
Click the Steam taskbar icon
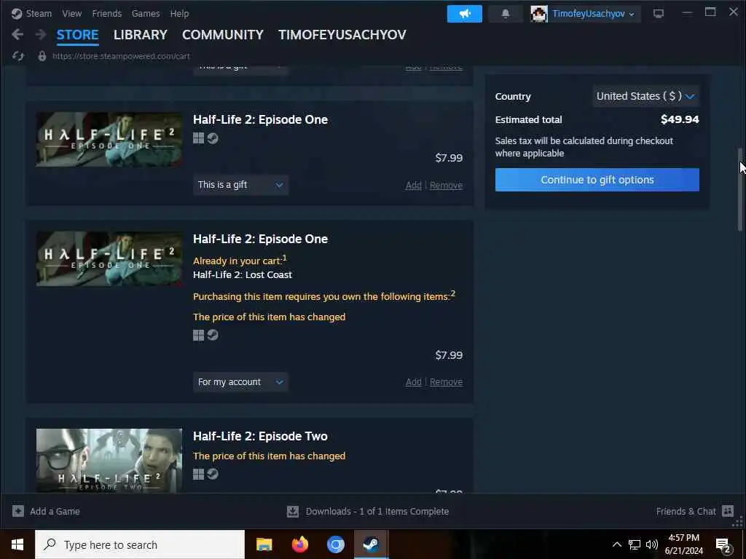pyautogui.click(x=371, y=544)
